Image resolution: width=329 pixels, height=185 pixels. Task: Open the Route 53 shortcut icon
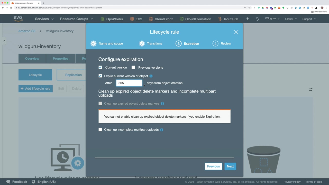tap(220, 19)
